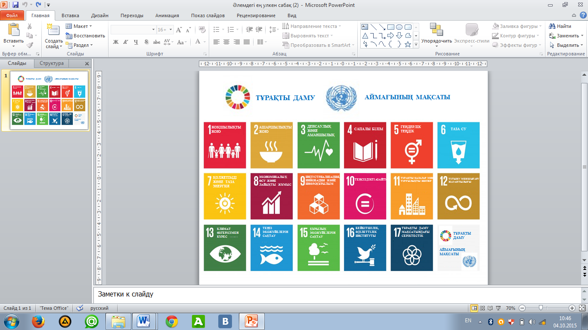Toggle underline (Ч) formatting
The height and width of the screenshot is (330, 588).
(x=136, y=42)
